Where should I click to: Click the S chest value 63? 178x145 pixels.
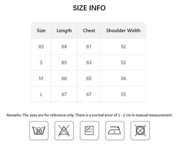89,63
